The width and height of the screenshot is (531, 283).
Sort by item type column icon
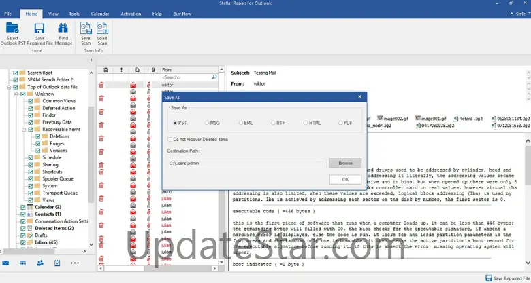(138, 70)
